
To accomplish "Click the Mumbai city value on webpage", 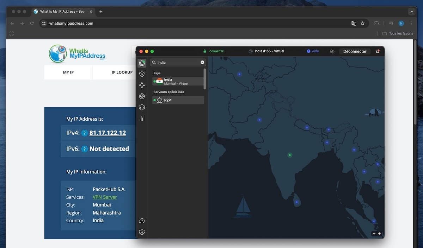I will coord(102,205).
